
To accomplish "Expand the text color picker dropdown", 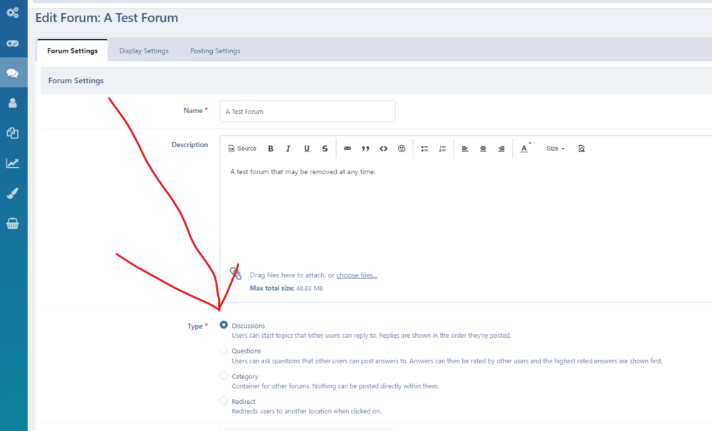I will 525,149.
